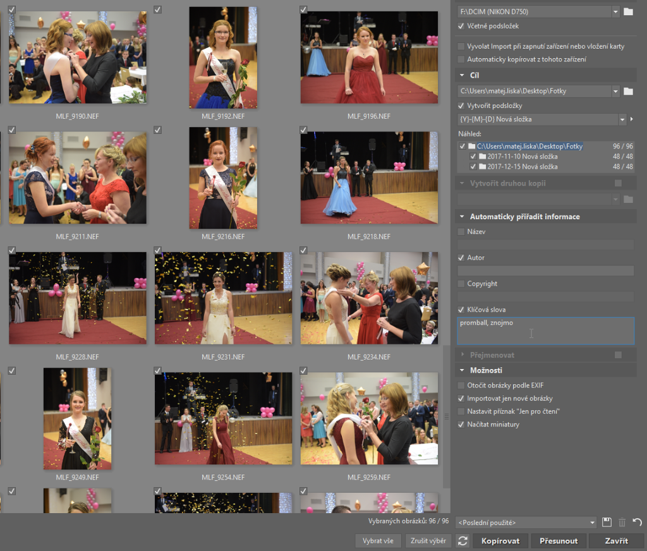The width and height of the screenshot is (647, 551).
Task: Delete the current import preset
Action: click(622, 522)
